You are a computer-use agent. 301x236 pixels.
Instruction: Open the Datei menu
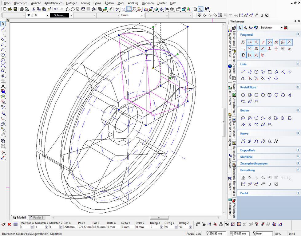click(7, 3)
